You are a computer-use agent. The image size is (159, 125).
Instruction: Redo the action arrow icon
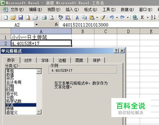coord(122,17)
